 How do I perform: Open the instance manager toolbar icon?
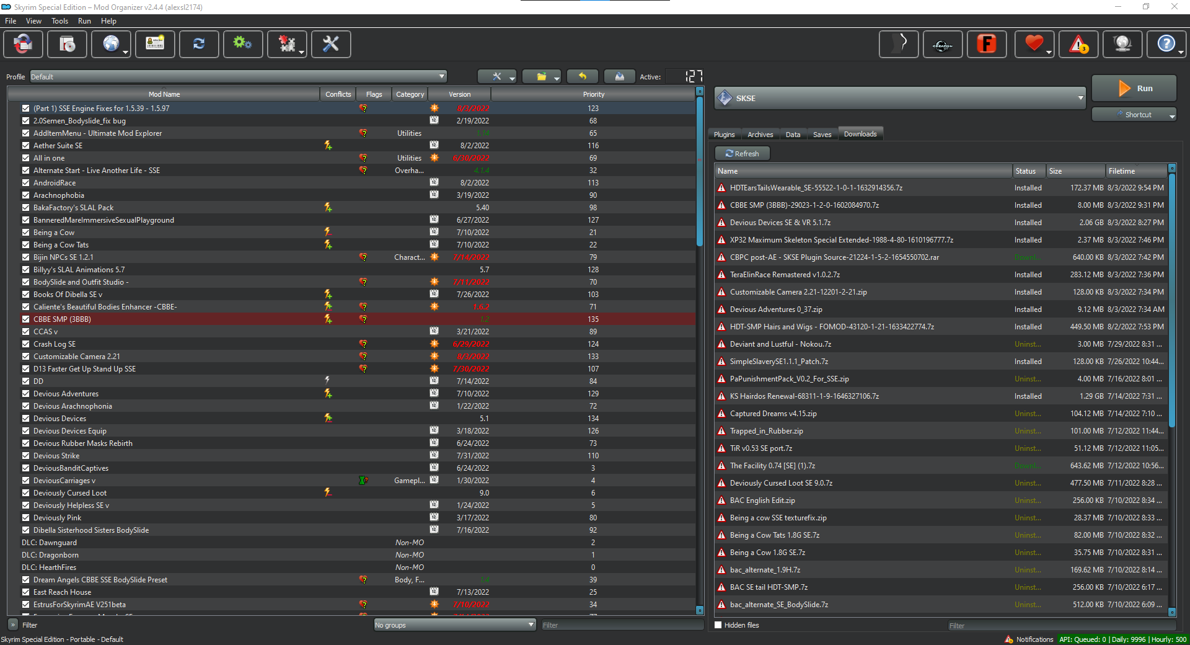[23, 44]
